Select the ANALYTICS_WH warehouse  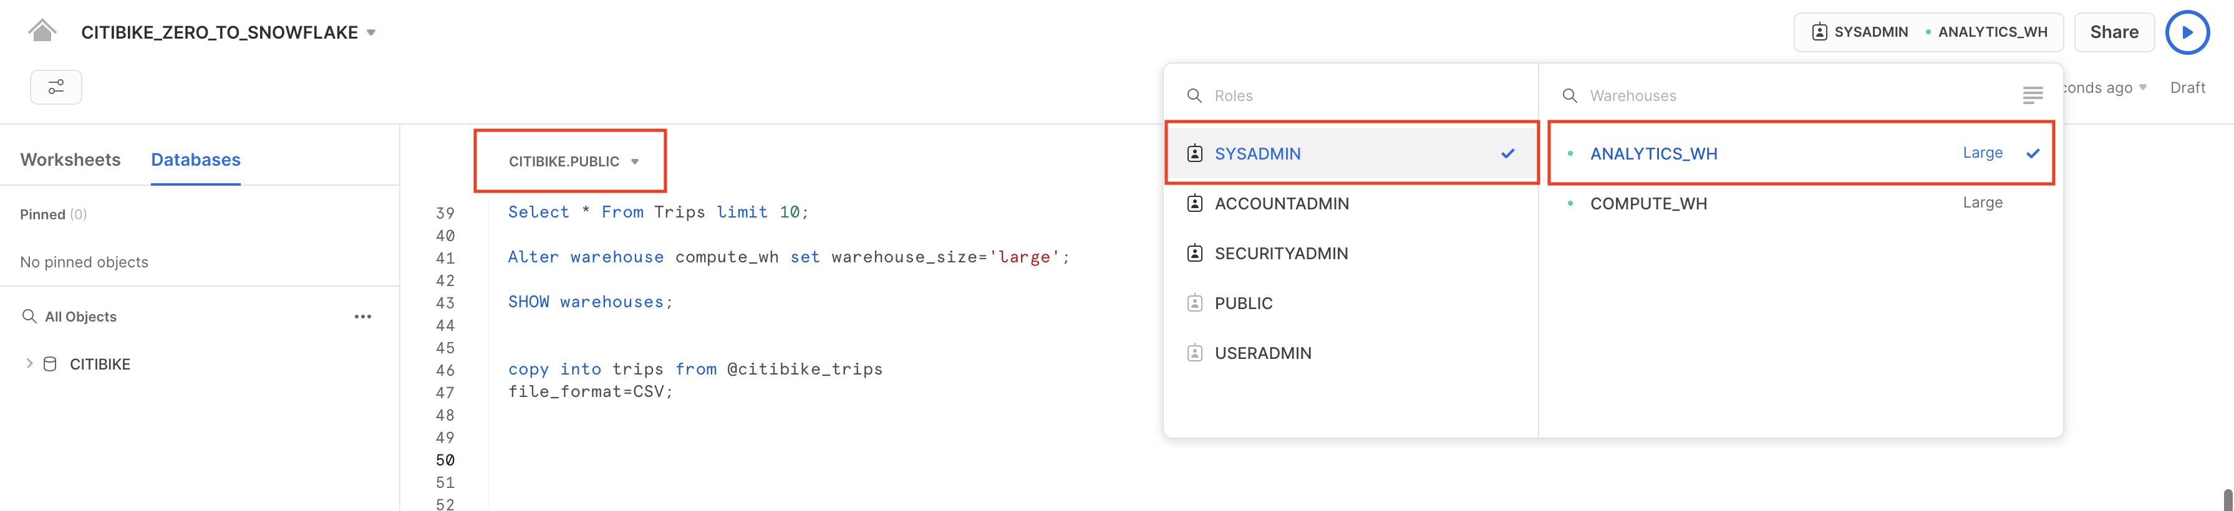coord(1801,153)
